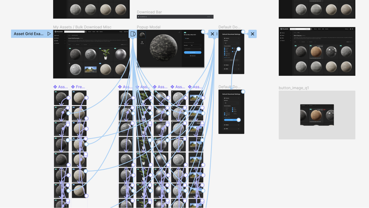Select the View 3D icon in the popup modal
Screen dimensions: 369x208
[142, 43]
